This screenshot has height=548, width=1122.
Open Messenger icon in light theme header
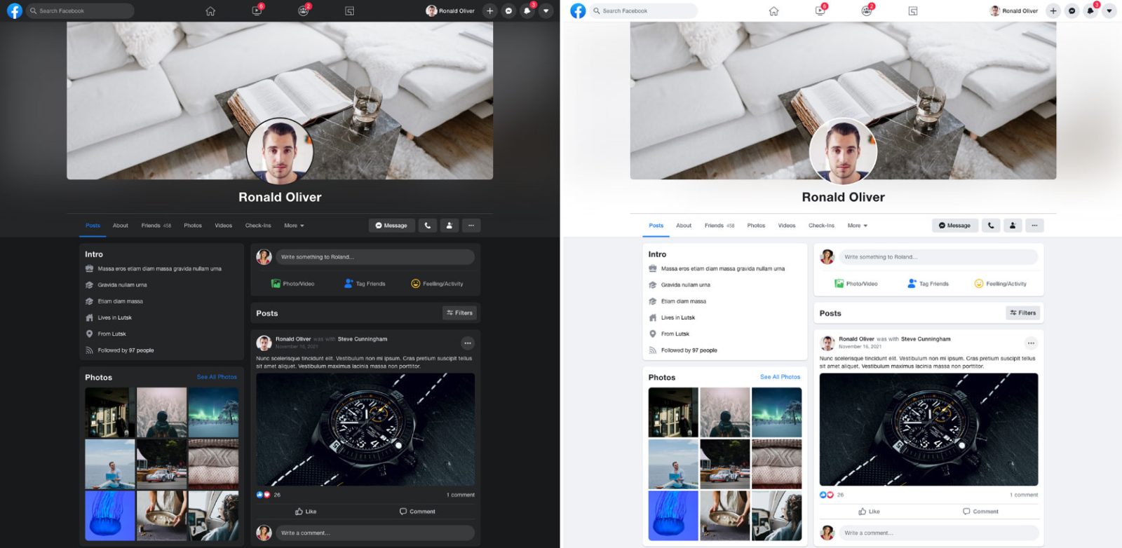pyautogui.click(x=1072, y=11)
